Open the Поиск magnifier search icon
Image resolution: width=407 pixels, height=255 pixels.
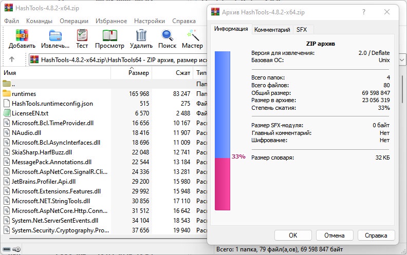pyautogui.click(x=167, y=35)
